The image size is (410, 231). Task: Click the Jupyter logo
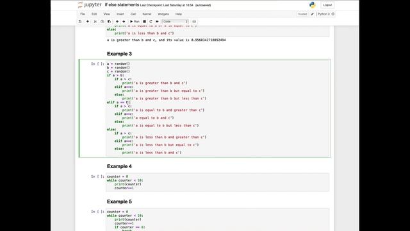tap(90, 5)
